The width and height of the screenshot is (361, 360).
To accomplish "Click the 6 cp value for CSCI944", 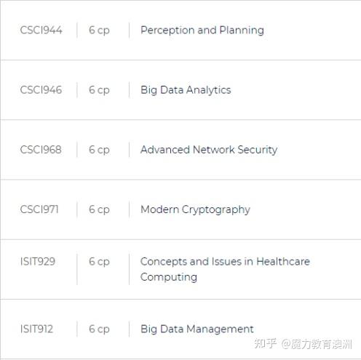I will click(x=99, y=31).
